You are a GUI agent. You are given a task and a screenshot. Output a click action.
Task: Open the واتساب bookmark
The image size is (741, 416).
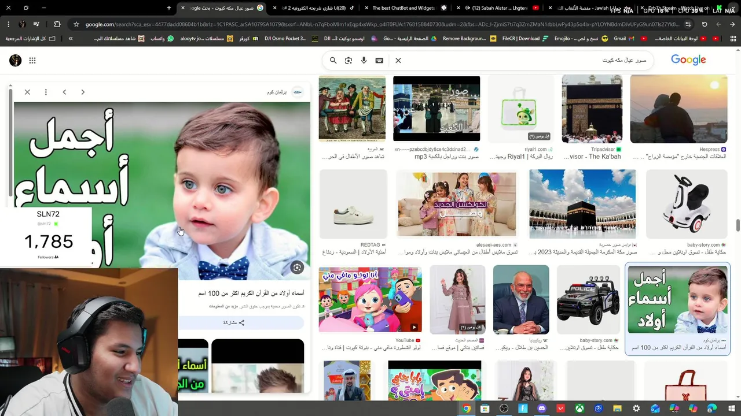click(162, 38)
